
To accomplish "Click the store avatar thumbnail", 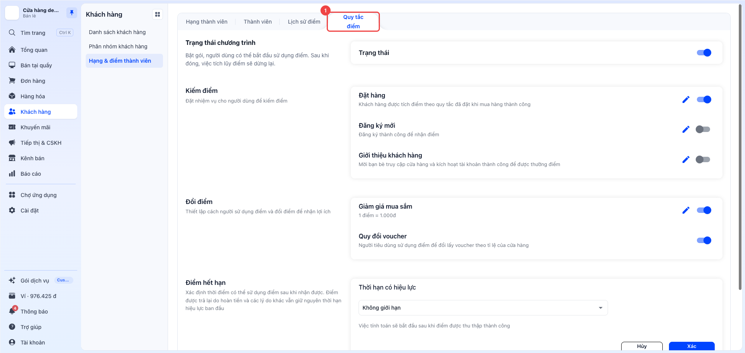I will [12, 13].
